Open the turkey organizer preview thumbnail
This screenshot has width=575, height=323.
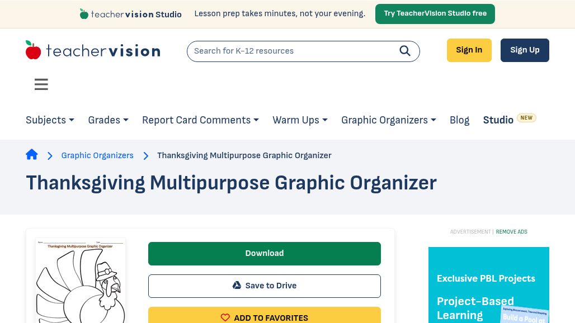pos(81,281)
